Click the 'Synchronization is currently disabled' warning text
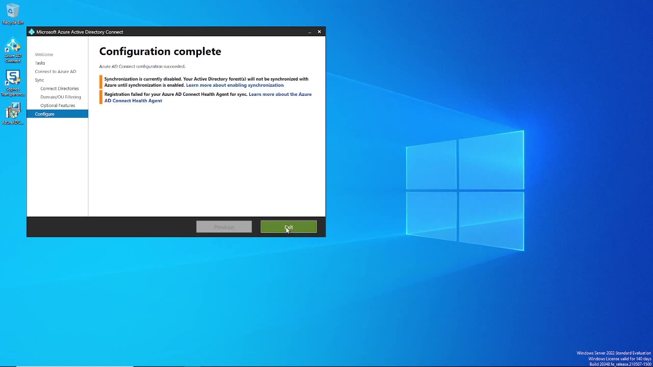Screen dimensions: 653x367 coord(206,82)
